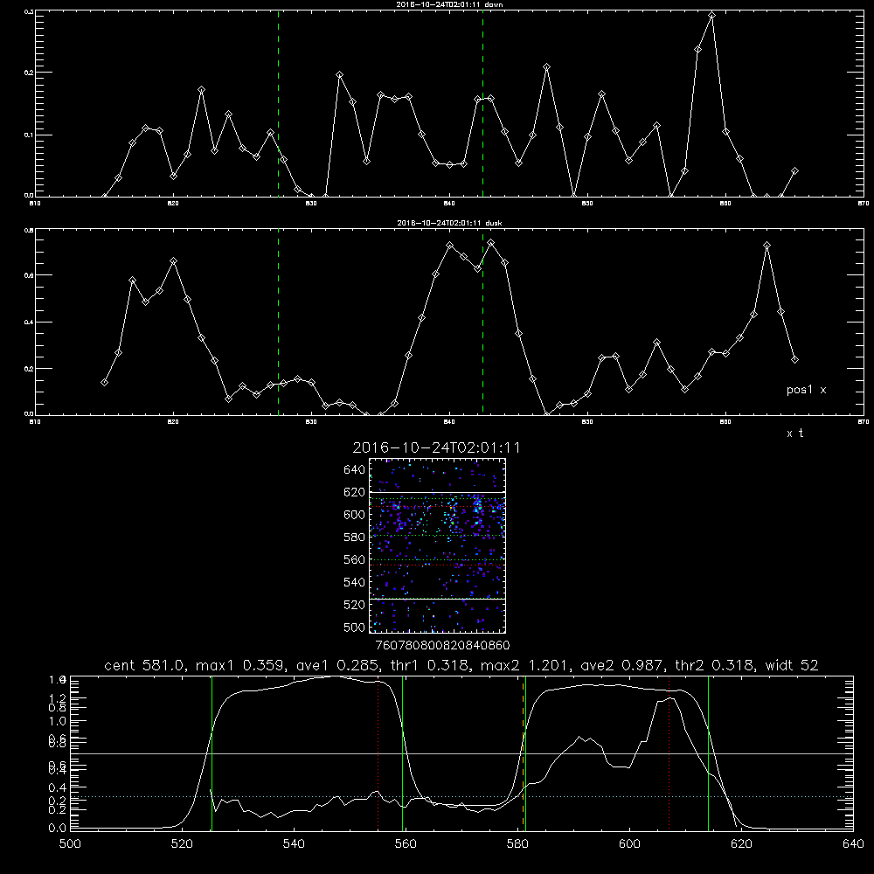Click heatmap x-axis labels 760780800820840860
The width and height of the screenshot is (874, 874).
443,646
